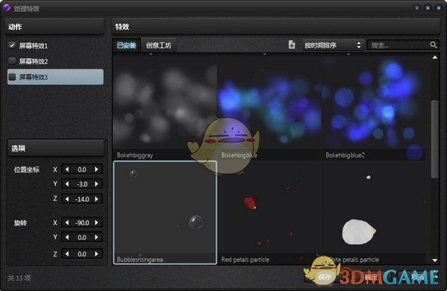Increase the rotation Y value
This screenshot has height=291, width=447.
[x=97, y=237]
